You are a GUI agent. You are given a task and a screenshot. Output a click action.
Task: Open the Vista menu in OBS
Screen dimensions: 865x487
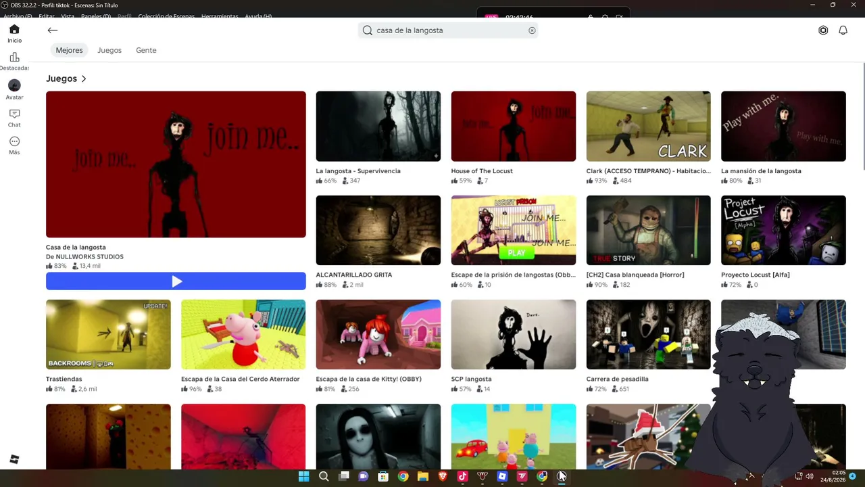tap(68, 16)
